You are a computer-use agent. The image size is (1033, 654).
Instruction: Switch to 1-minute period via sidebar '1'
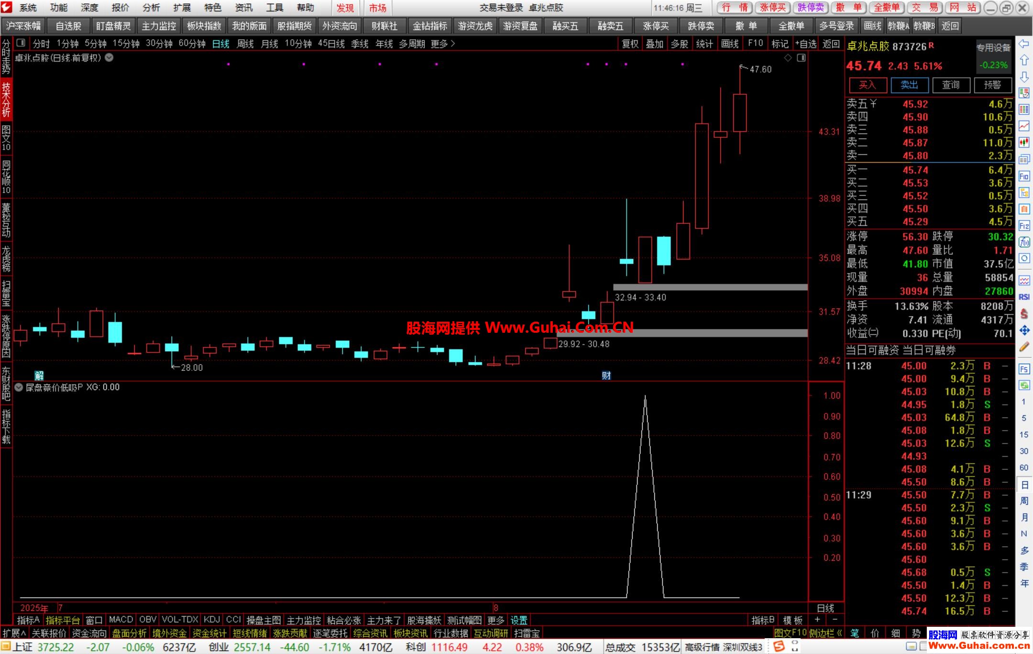pos(1024,402)
